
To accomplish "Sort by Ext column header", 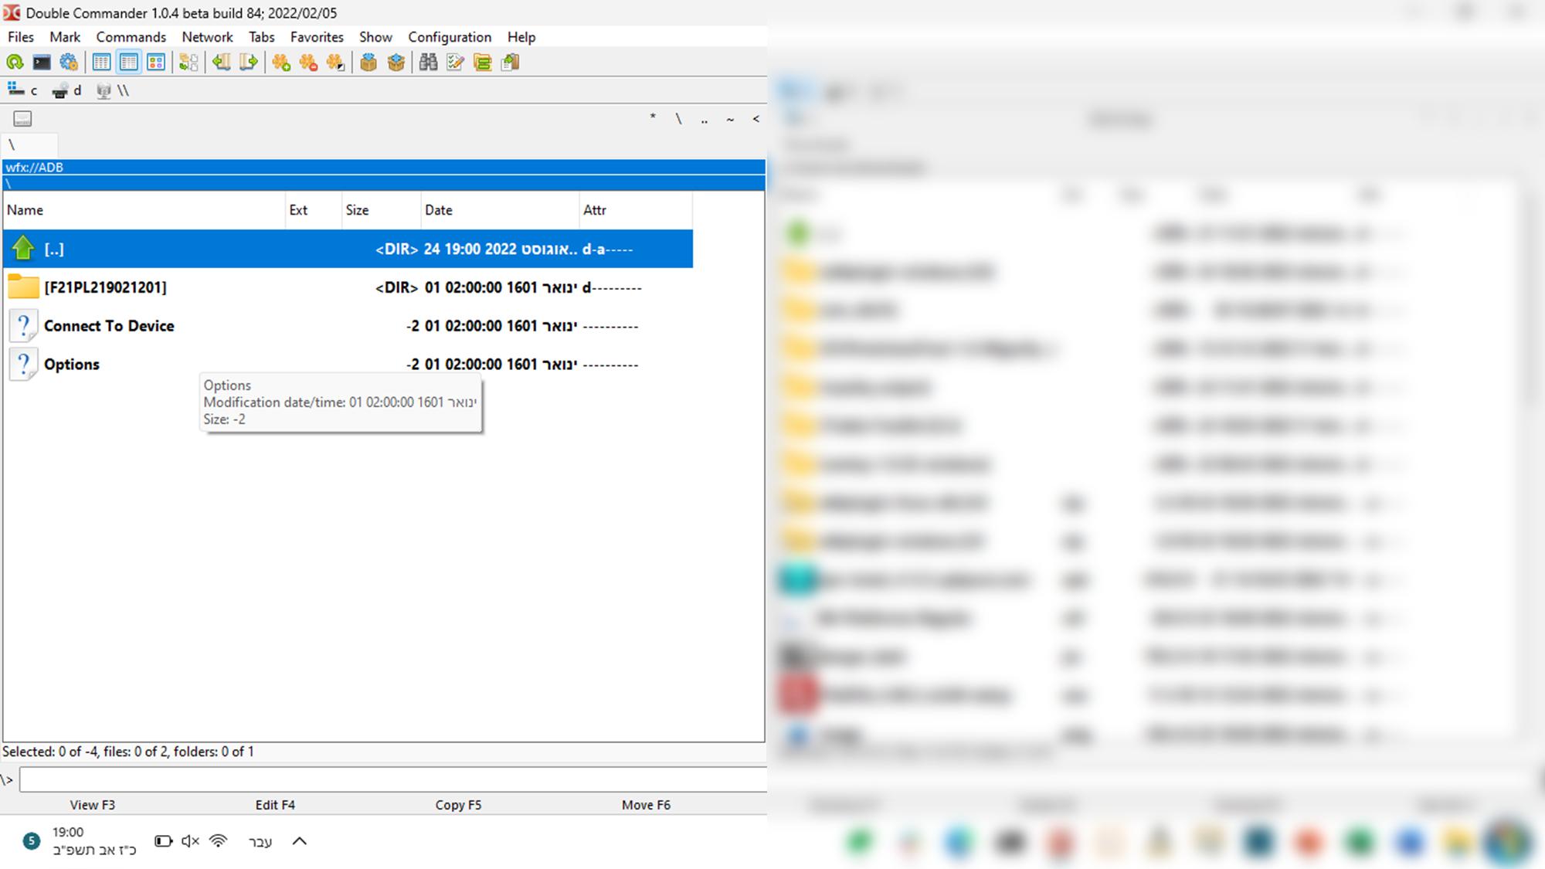I will click(x=314, y=210).
